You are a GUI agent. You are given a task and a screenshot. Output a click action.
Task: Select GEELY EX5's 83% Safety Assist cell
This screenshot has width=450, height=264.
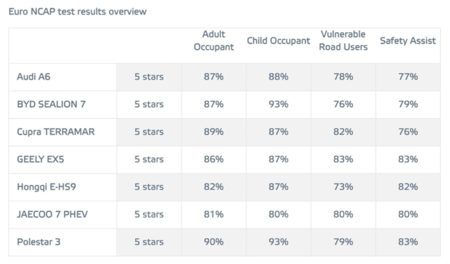(x=408, y=160)
